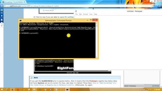162x91 pixels.
Task: Switch to Notepad in the taskbar
Action: point(56,89)
